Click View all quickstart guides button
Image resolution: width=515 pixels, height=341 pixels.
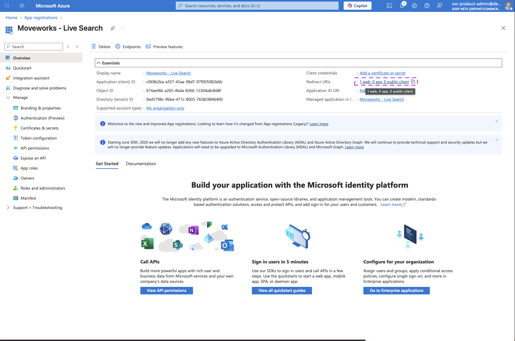[x=282, y=291]
